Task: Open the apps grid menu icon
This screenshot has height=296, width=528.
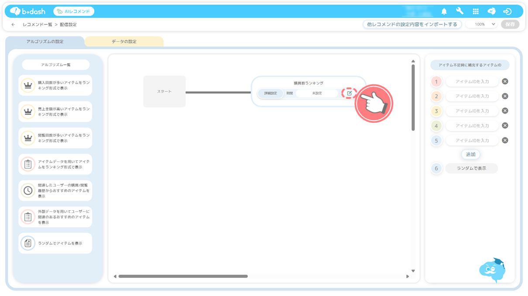Action: coord(476,12)
